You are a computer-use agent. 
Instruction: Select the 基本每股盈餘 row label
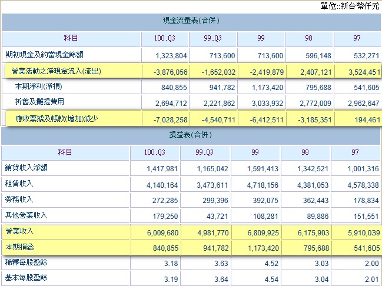click(26, 278)
